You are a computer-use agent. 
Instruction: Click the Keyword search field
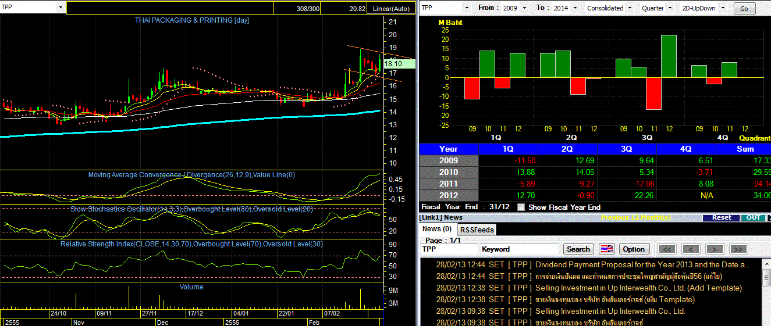(520, 249)
